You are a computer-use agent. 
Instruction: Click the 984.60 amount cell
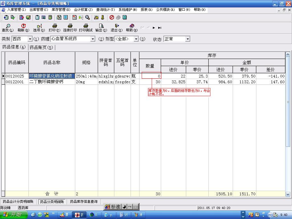pyautogui.click(x=220, y=82)
